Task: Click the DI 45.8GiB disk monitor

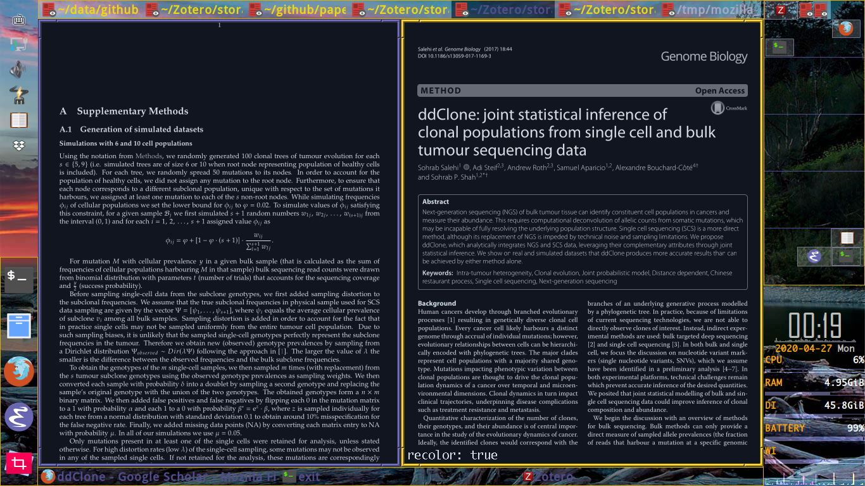Action: point(814,405)
